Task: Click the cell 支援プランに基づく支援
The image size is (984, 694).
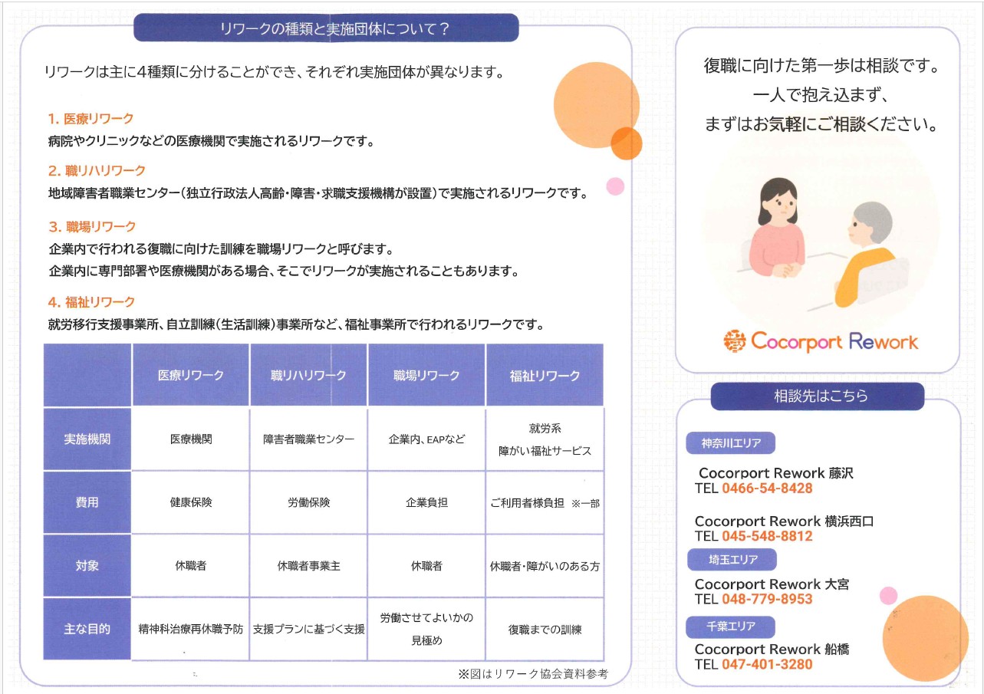Action: [309, 629]
